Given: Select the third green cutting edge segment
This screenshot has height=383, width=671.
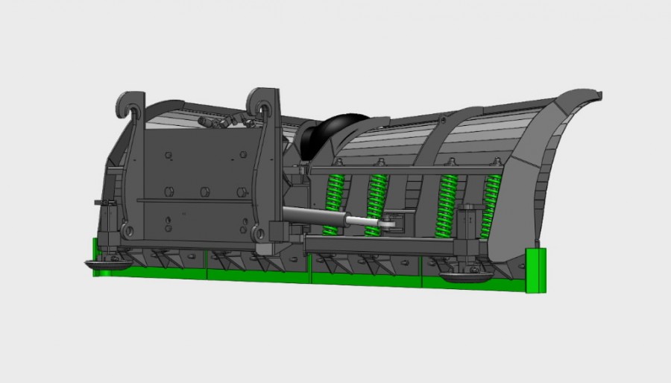Looking at the screenshot, I should point(365,278).
